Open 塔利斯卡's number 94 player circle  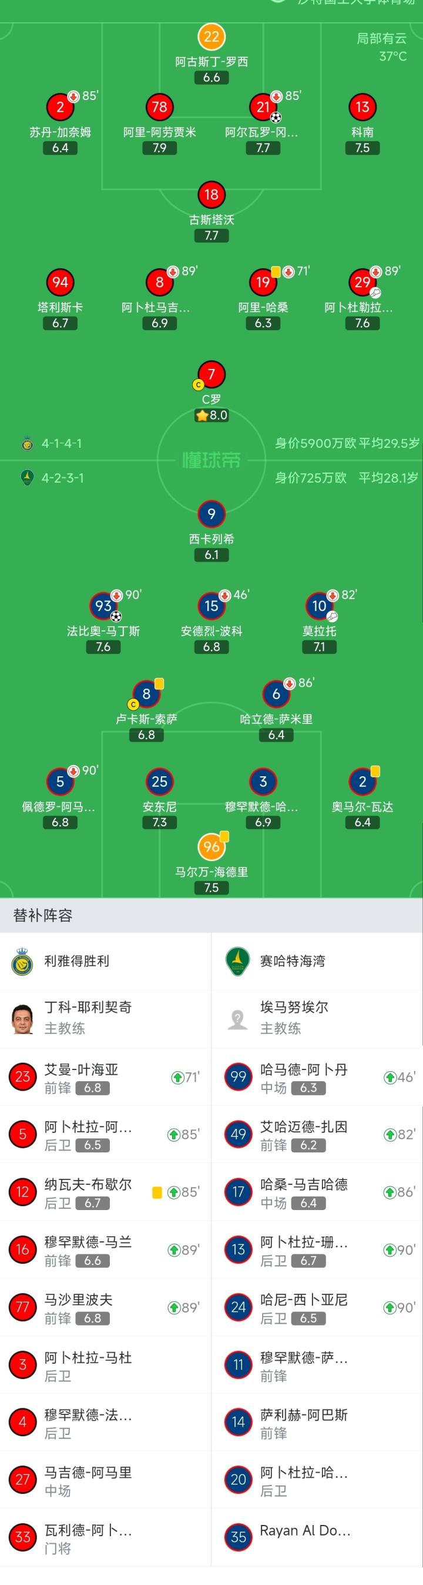coord(60,283)
